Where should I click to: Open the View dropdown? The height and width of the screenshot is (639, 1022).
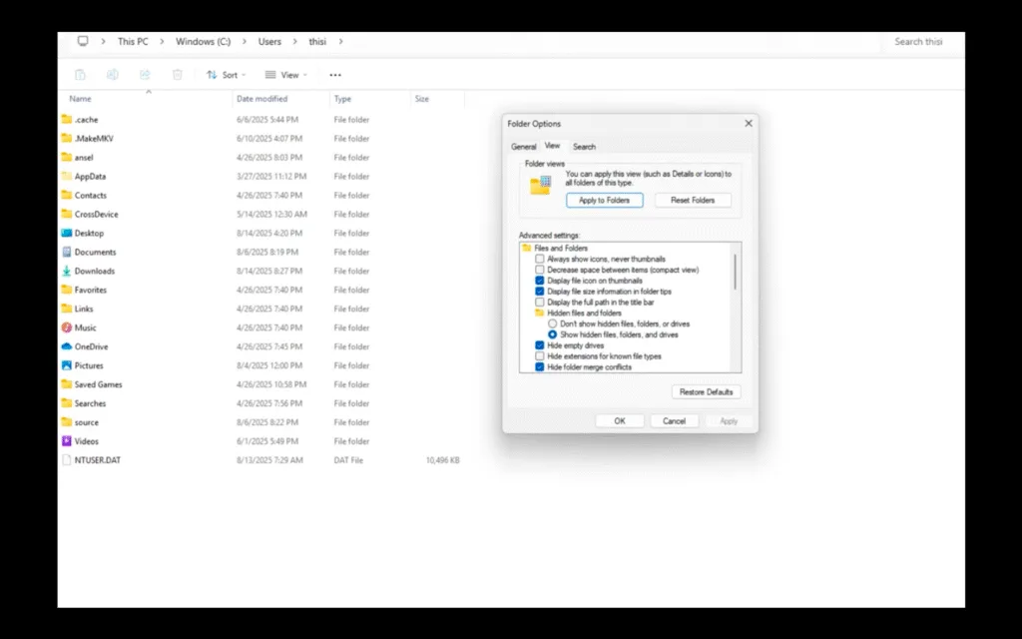[285, 74]
